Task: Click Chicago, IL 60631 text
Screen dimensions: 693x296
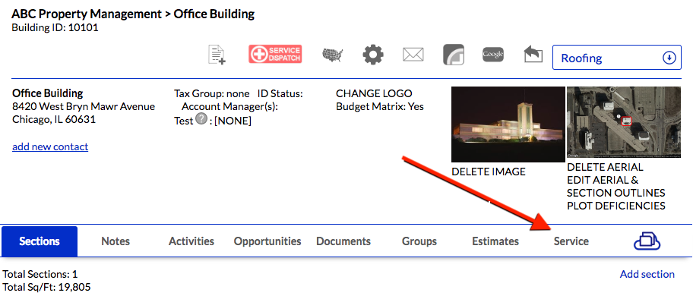Action: point(54,119)
